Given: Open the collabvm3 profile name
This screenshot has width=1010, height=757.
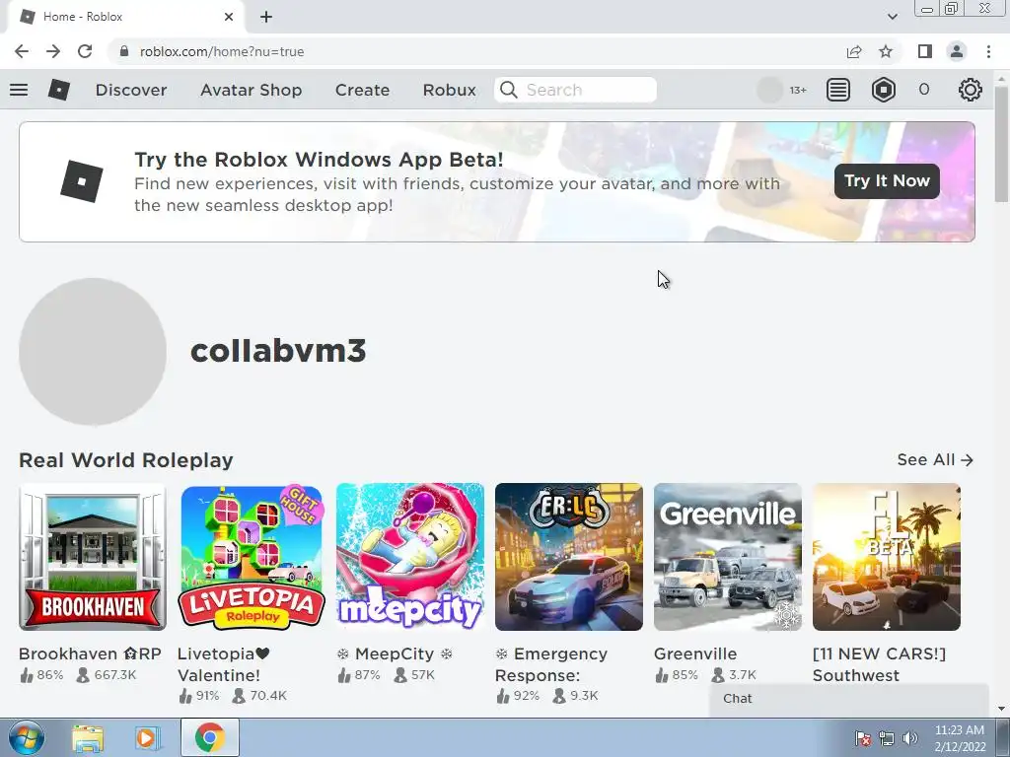Looking at the screenshot, I should coord(278,351).
